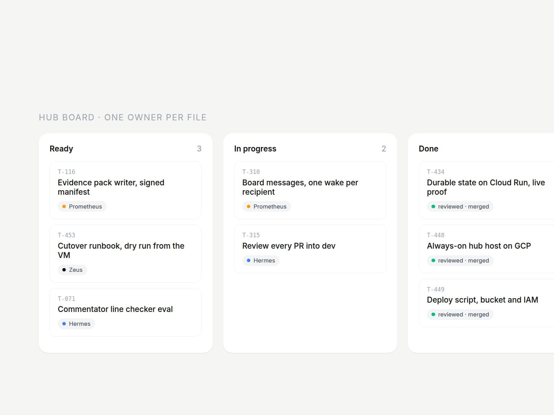This screenshot has width=554, height=415.
Task: Select the Done column header
Action: (428, 149)
